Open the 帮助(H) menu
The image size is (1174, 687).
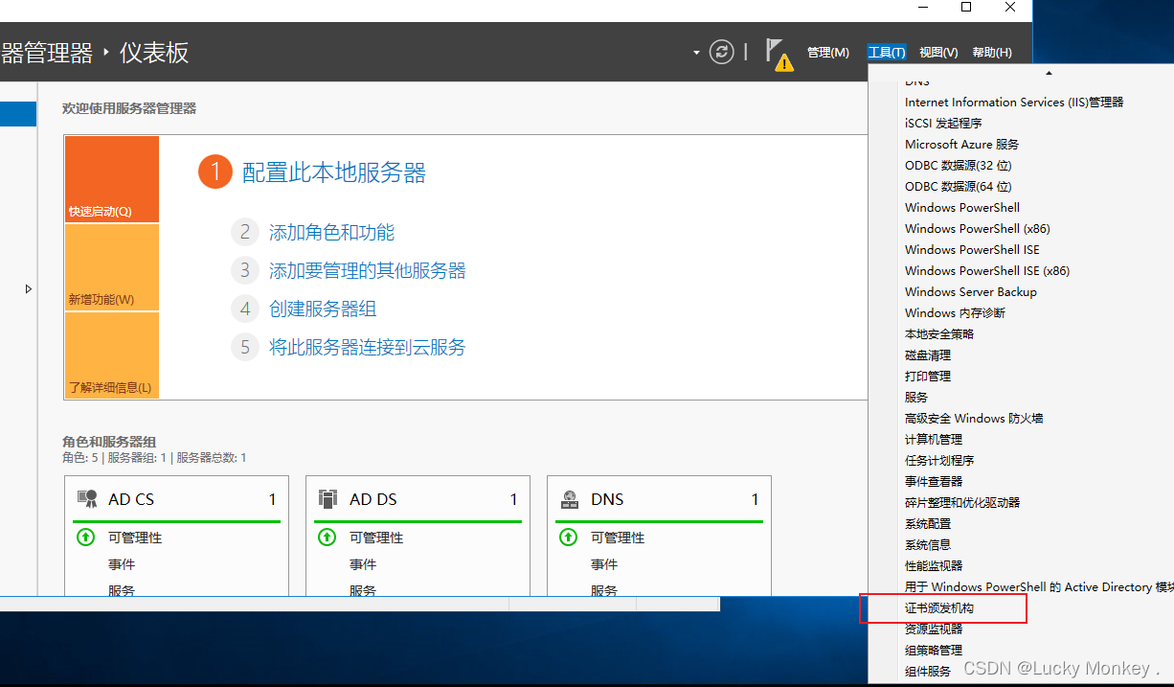[991, 53]
